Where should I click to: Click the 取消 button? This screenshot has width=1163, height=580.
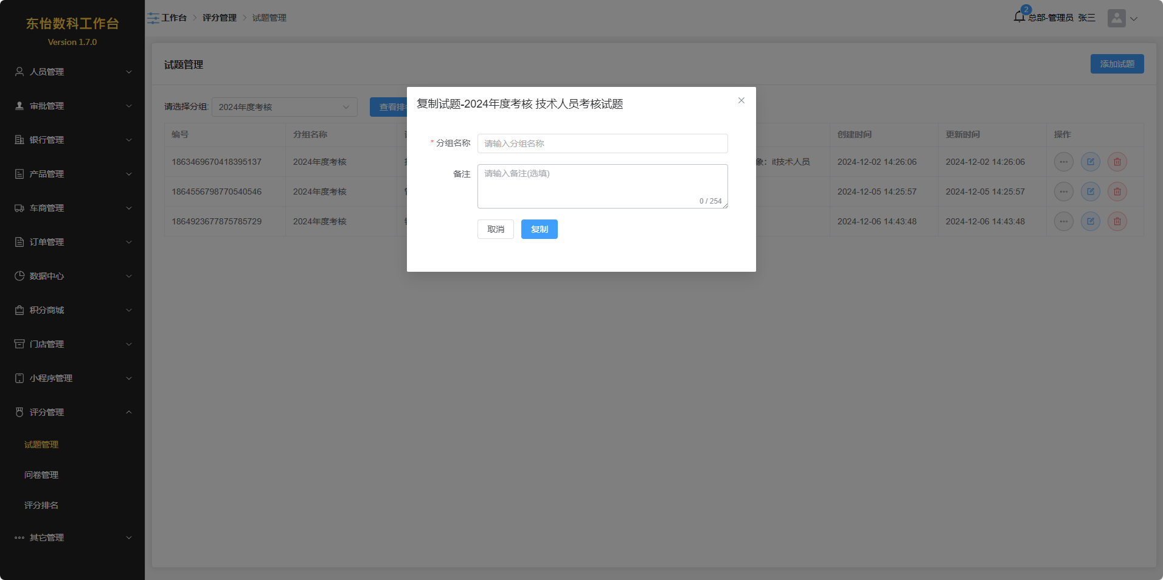(495, 229)
